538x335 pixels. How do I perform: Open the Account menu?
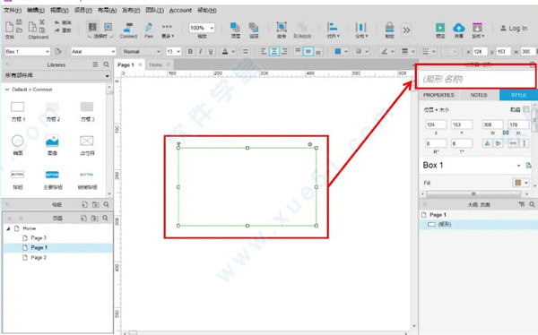coord(180,10)
